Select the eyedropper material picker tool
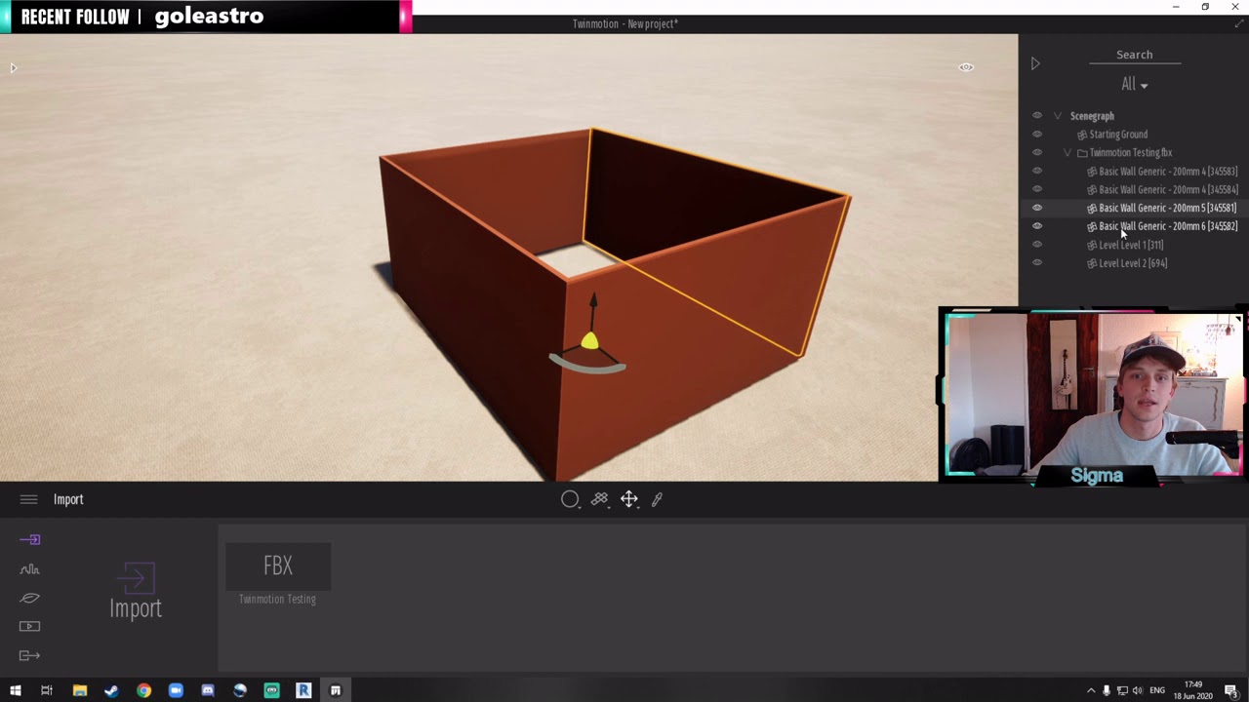 tap(657, 499)
